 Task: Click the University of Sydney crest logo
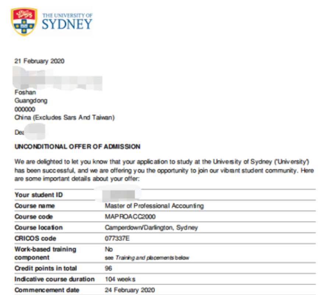tap(24, 21)
